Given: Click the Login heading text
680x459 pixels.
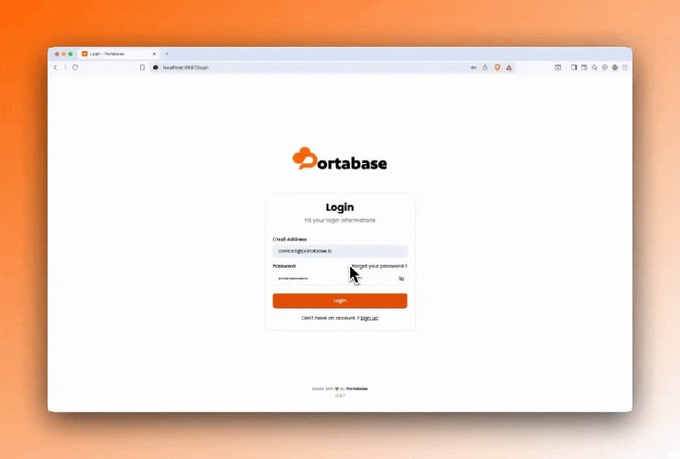Looking at the screenshot, I should pos(340,207).
